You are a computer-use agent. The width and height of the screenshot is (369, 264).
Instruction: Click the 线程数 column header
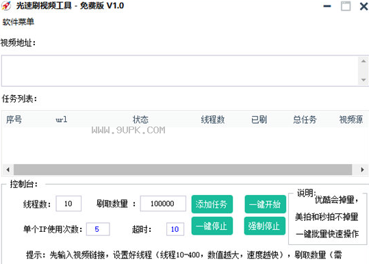(213, 120)
